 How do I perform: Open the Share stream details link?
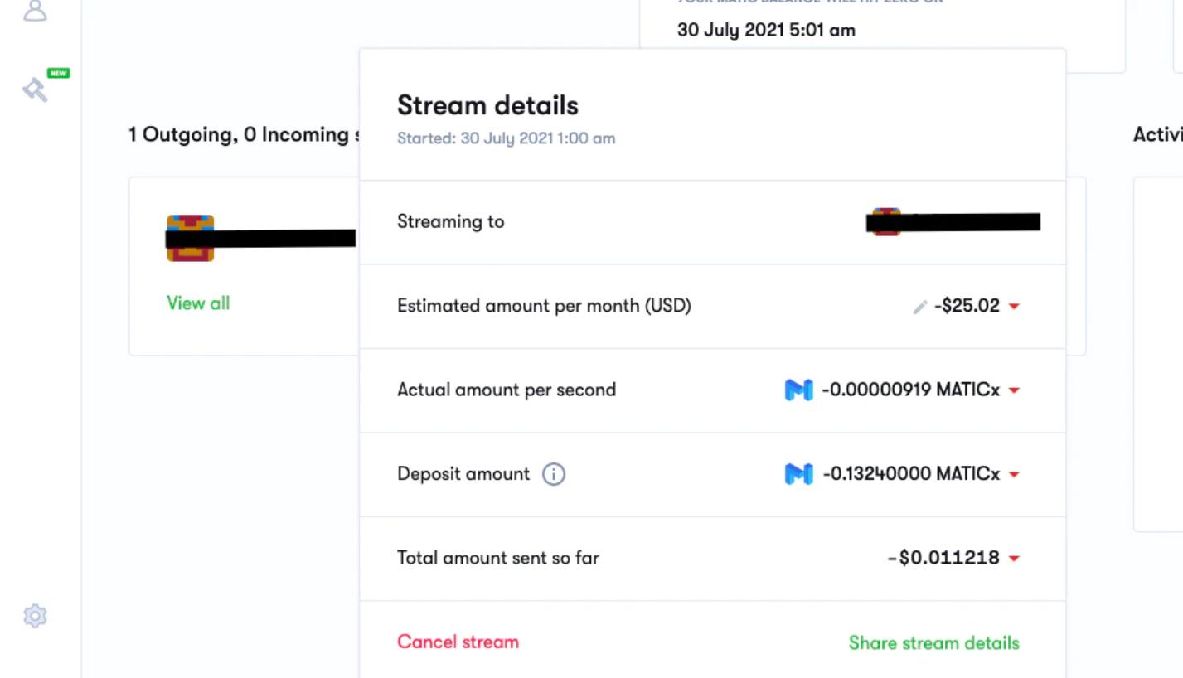[x=933, y=643]
